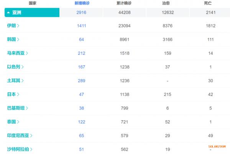Click the chevron next to 土耳其
Image resolution: width=230 pixels, height=154 pixels.
pyautogui.click(x=23, y=81)
